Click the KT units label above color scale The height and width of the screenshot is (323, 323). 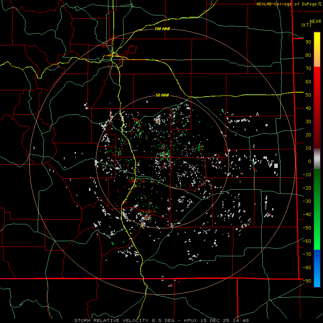(306, 25)
